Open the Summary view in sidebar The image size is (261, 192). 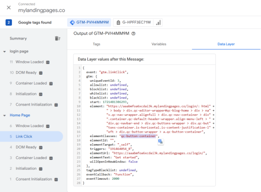pos(18,38)
